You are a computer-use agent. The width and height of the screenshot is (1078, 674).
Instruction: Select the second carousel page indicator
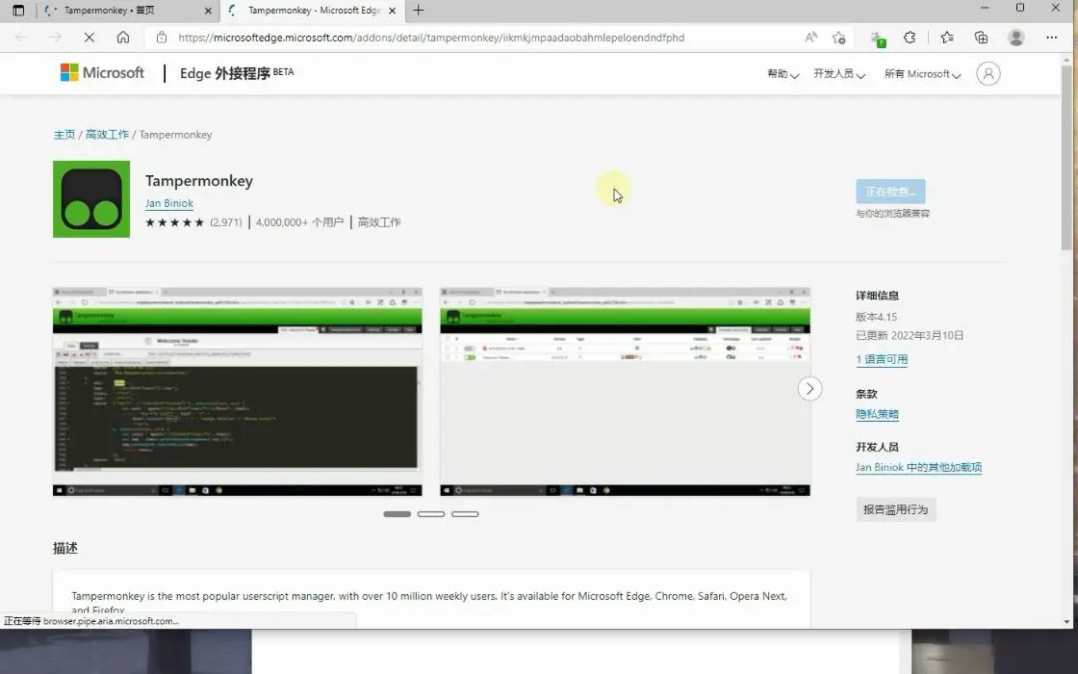[x=431, y=514]
